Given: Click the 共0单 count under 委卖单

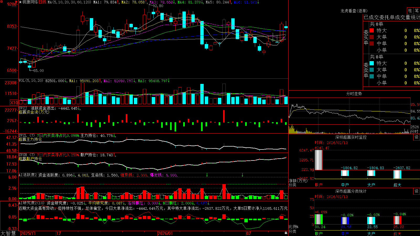Looking at the screenshot, I should point(376,57).
